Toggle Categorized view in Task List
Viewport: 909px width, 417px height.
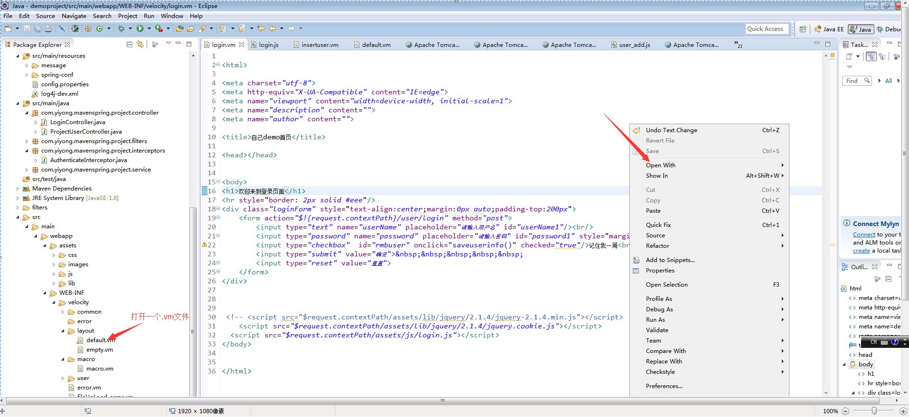coord(871,56)
